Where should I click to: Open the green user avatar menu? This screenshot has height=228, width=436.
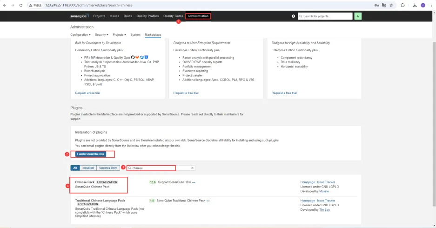click(358, 16)
